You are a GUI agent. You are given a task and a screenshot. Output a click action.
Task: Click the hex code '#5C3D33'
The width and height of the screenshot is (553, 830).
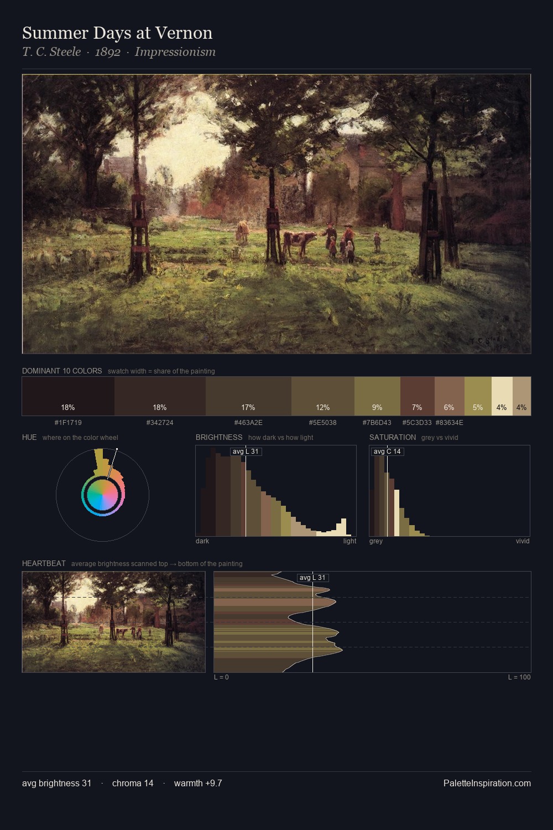tap(417, 423)
